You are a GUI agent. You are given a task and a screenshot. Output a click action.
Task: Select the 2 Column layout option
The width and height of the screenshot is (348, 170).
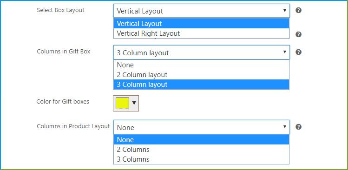[x=201, y=75]
